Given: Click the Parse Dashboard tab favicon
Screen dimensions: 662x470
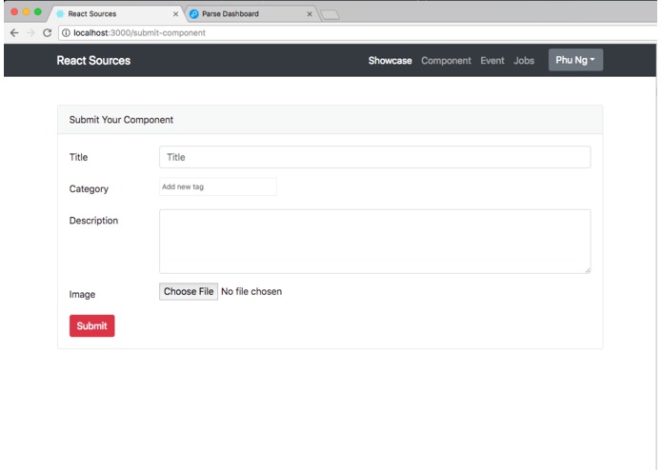Looking at the screenshot, I should [193, 14].
